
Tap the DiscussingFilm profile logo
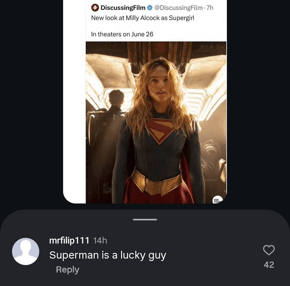click(x=95, y=8)
